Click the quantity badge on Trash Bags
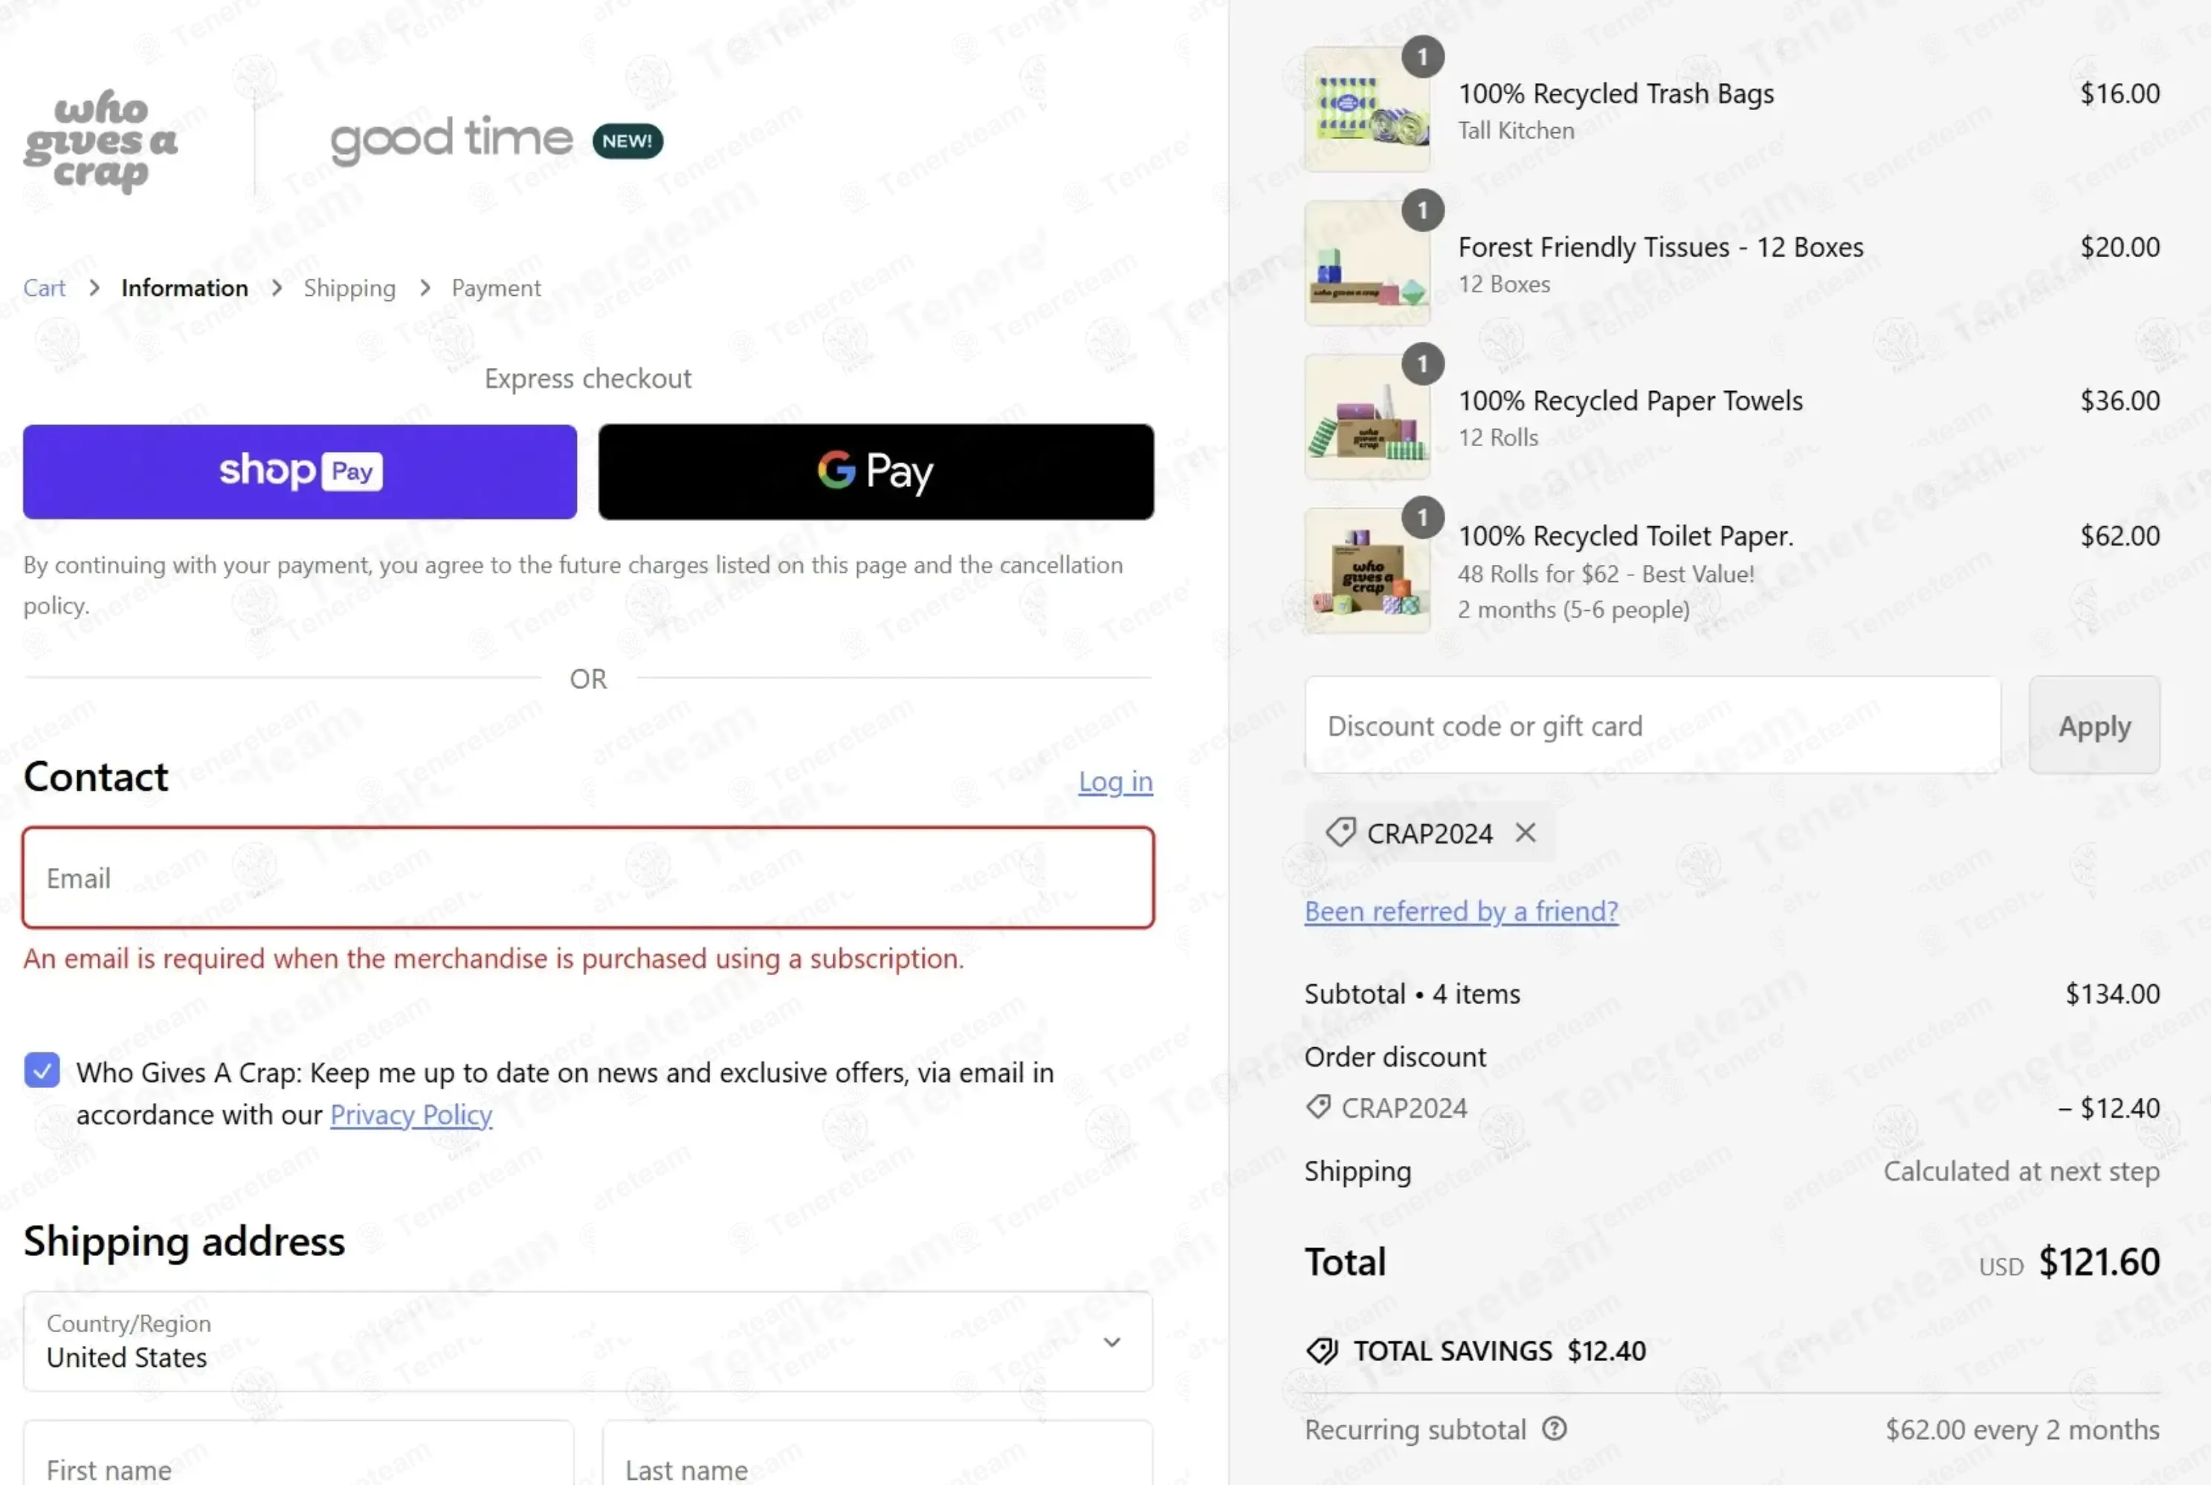The width and height of the screenshot is (2211, 1485). pos(1422,56)
